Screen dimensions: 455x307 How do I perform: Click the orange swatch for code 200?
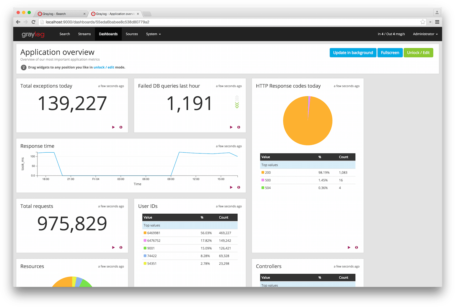point(263,172)
